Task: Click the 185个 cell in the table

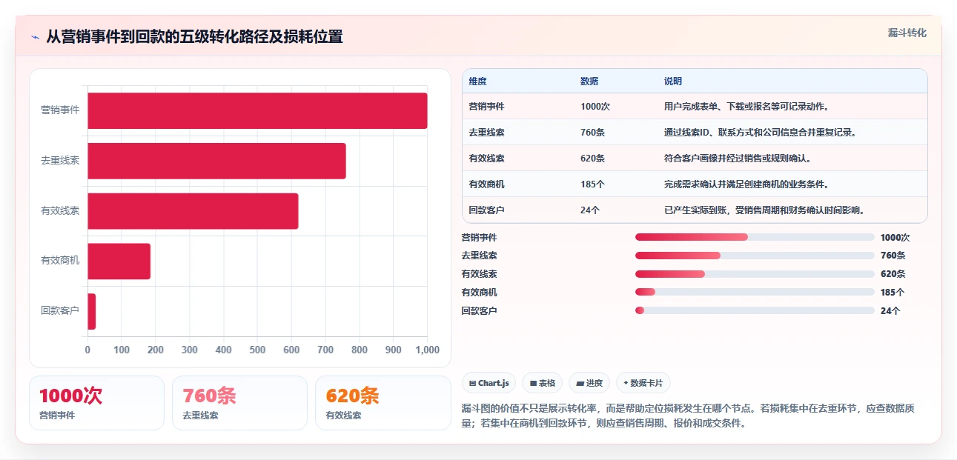Action: point(593,184)
